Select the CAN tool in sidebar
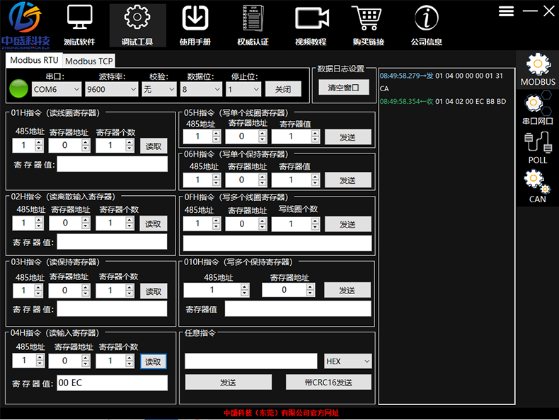This screenshot has height=420, width=559. click(x=538, y=187)
